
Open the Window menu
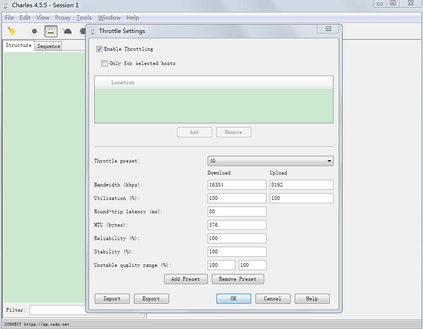pos(109,18)
